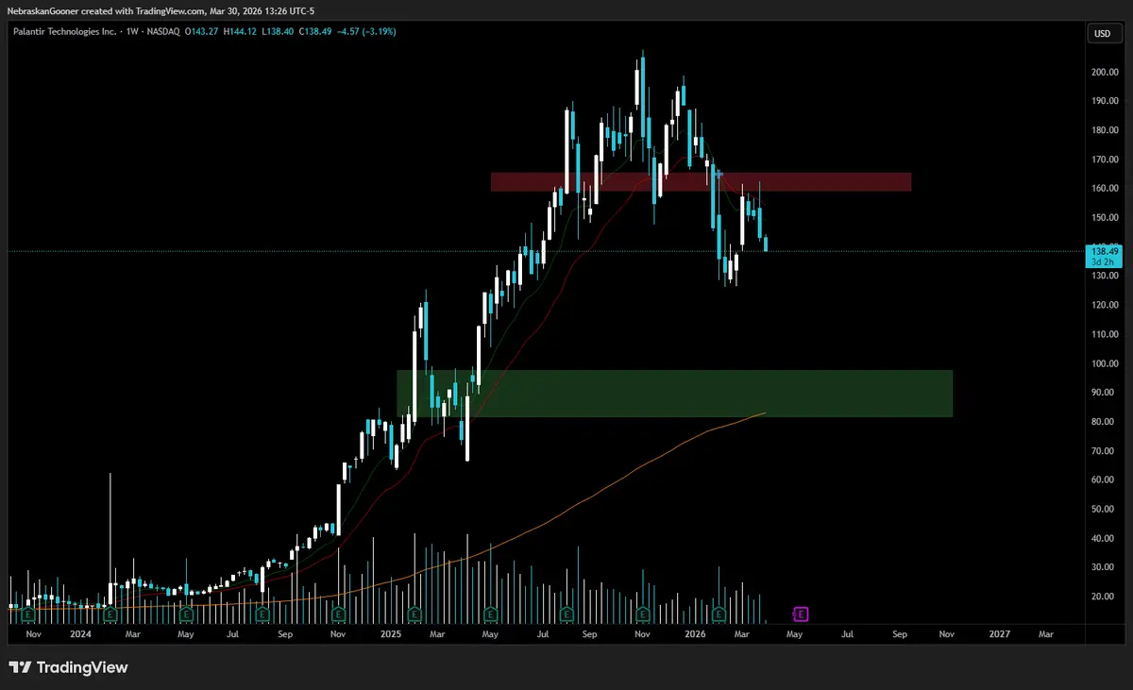1133x690 pixels.
Task: Click the 120.00 price axis label
Action: tap(1105, 305)
